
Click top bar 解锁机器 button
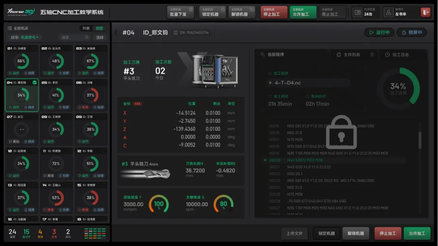coord(242,13)
